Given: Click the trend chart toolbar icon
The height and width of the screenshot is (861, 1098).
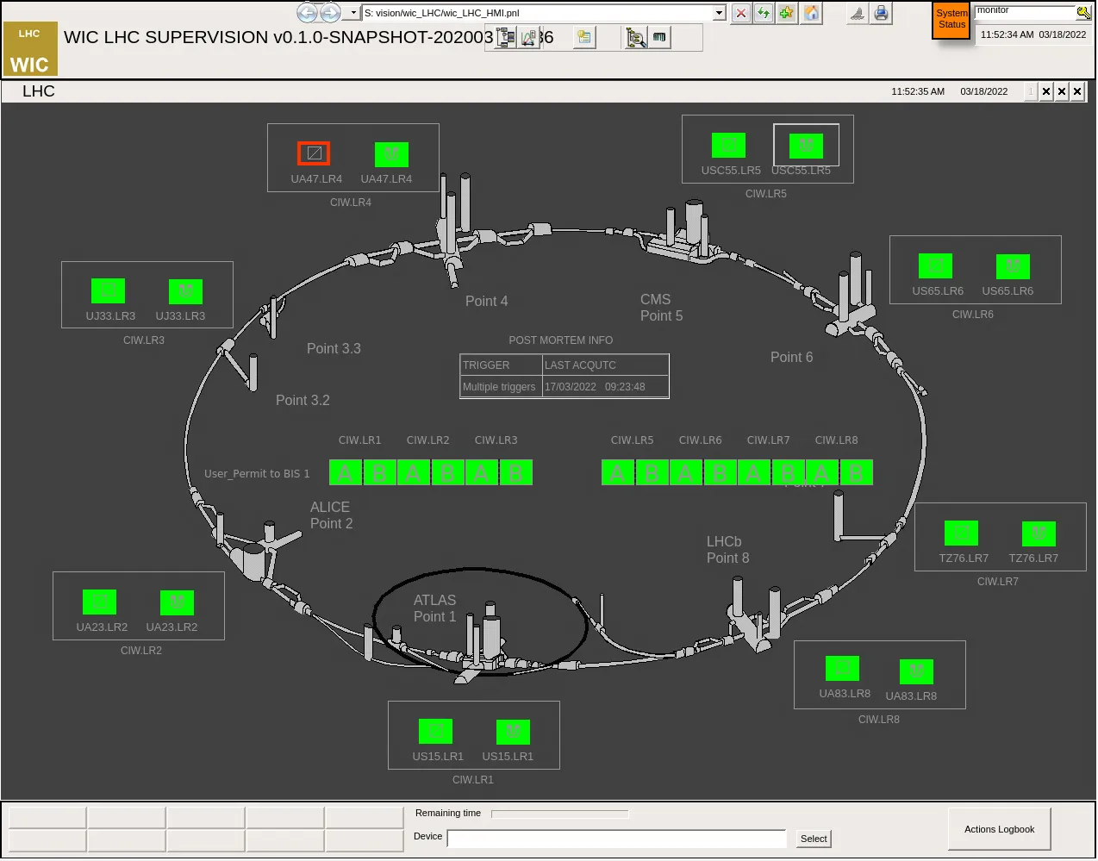Looking at the screenshot, I should tap(529, 38).
